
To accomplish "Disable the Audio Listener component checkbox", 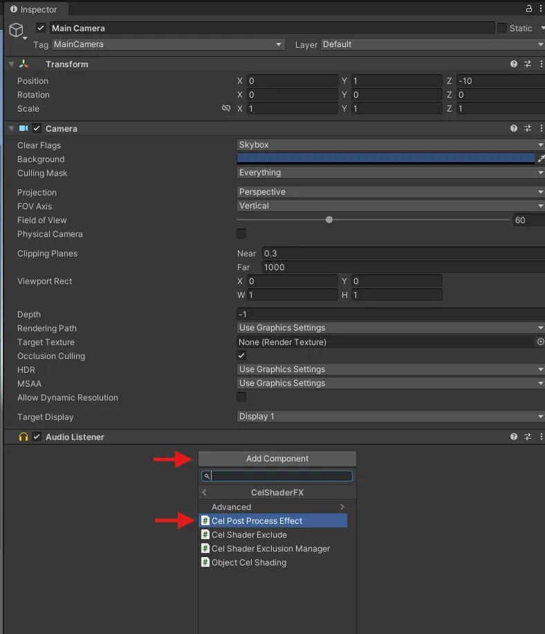I will pyautogui.click(x=37, y=437).
